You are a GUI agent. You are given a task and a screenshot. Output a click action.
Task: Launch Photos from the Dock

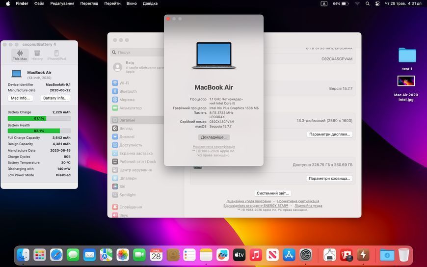[x=123, y=255]
